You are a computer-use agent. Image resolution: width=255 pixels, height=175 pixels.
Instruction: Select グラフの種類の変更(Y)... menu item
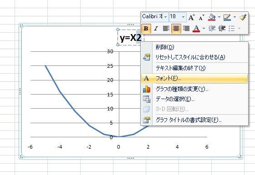[x=194, y=89]
